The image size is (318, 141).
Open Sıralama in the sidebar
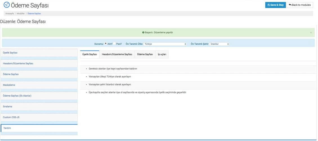pos(39,107)
